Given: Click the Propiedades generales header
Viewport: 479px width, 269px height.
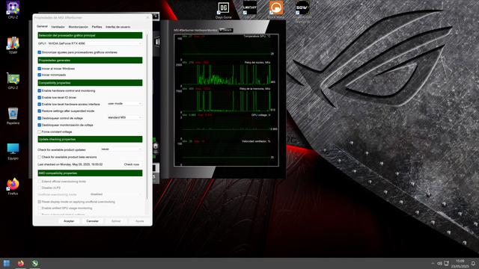Looking at the screenshot, I should click(90, 61).
